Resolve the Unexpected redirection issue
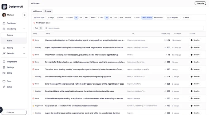The image size is (209, 115). coord(195,40)
